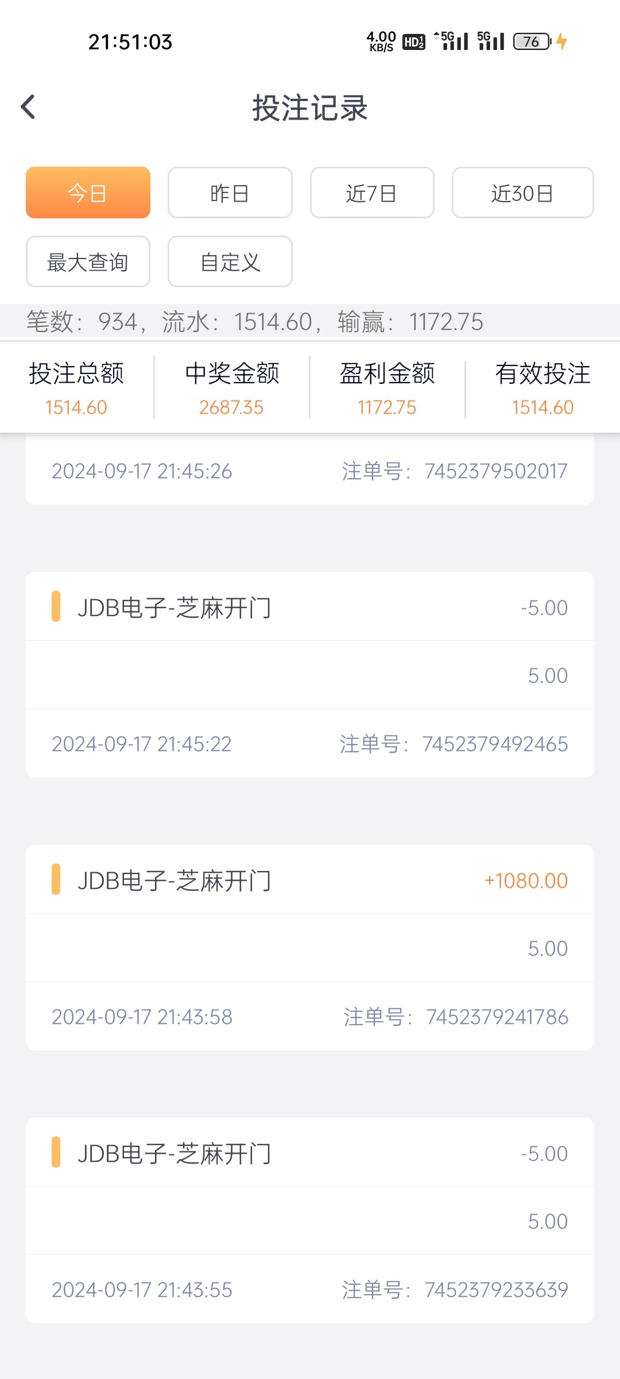Open the record with +1080.00 win

click(x=310, y=881)
